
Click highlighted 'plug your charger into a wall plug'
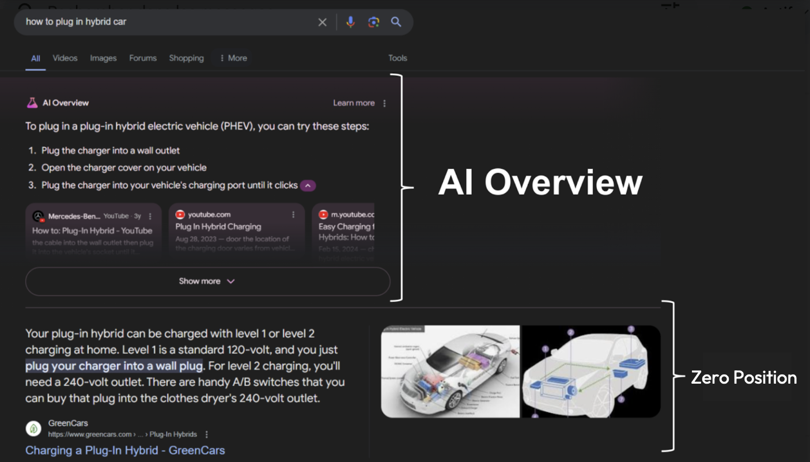click(x=114, y=366)
